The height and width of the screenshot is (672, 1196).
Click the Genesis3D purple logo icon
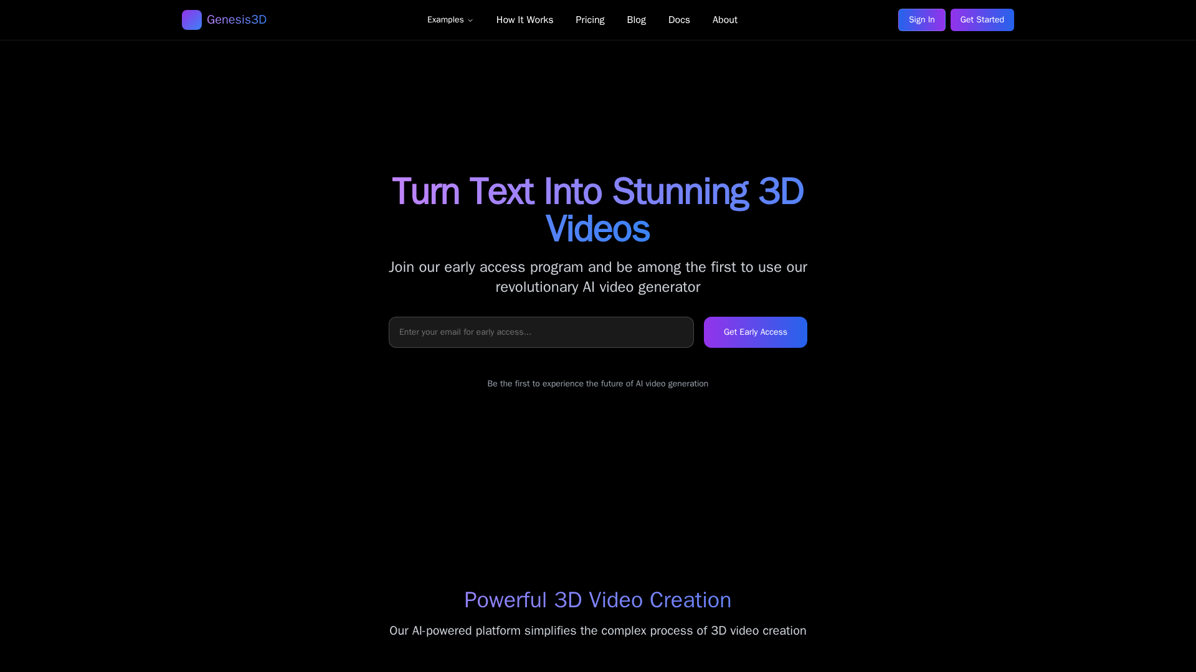tap(191, 20)
